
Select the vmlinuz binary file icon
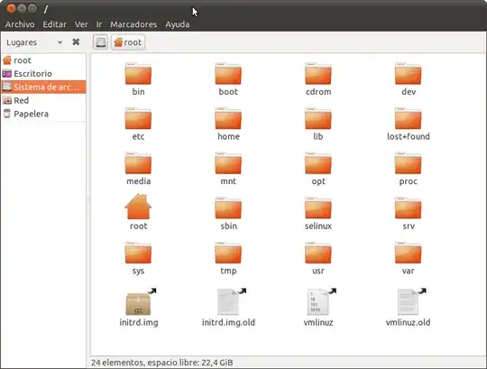pyautogui.click(x=319, y=302)
